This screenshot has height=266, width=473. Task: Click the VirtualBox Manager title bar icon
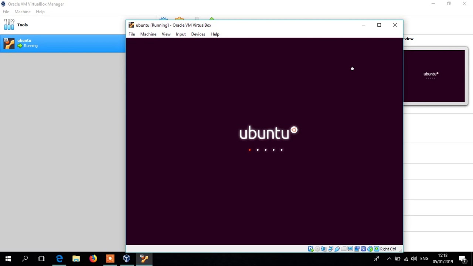click(3, 4)
